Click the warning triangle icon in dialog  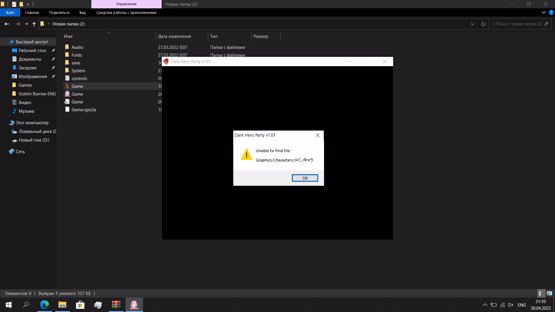(x=247, y=155)
